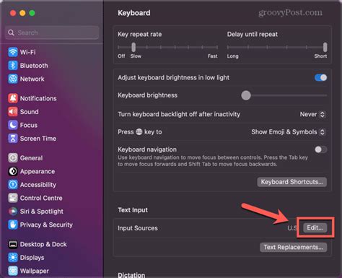Enable the Keyboard navigation switch
Viewport: 342px width, 278px height.
point(320,149)
